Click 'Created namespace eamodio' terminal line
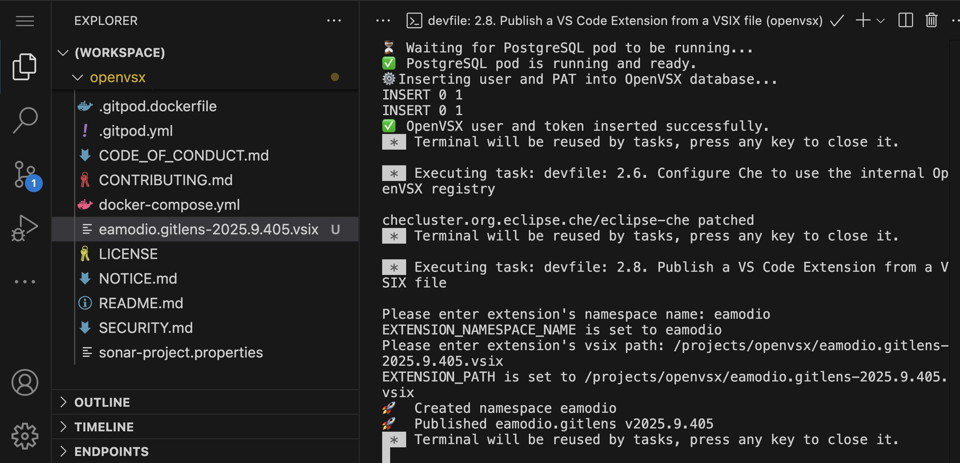Image resolution: width=960 pixels, height=463 pixels. (x=515, y=408)
